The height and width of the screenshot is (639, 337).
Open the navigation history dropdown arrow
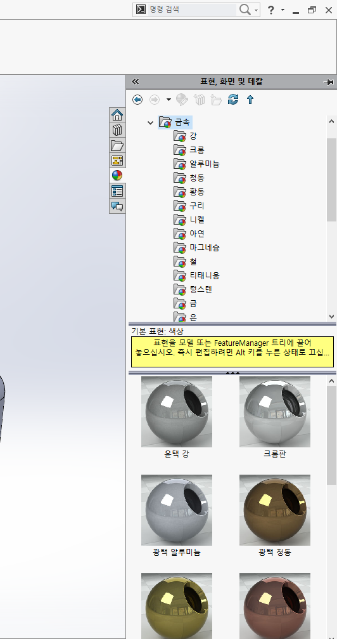(168, 100)
